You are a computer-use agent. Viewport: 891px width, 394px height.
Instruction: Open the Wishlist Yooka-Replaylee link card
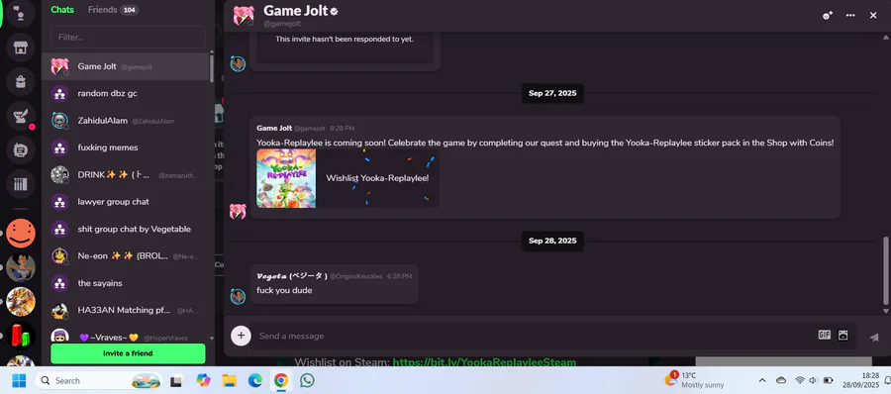tap(347, 178)
